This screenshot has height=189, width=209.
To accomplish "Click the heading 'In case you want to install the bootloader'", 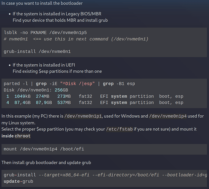I will click(42, 3).
